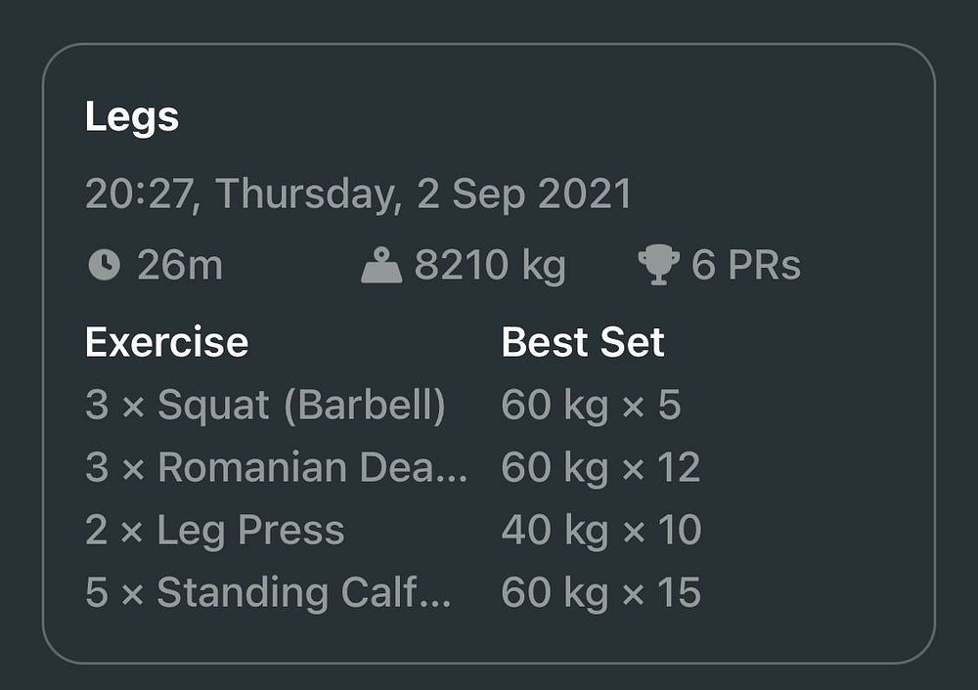Image resolution: width=978 pixels, height=690 pixels.
Task: Open the truncated Romanian Deadlift exercise row
Action: click(277, 467)
